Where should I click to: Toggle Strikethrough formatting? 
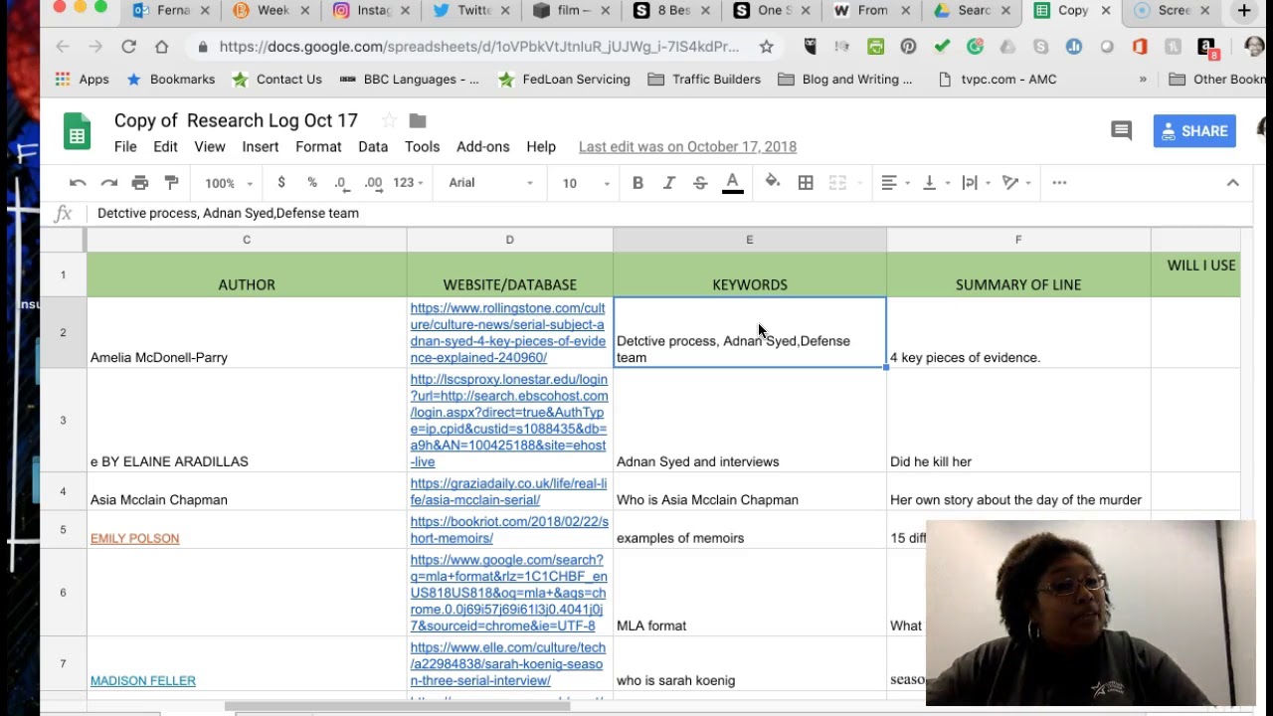coord(700,183)
